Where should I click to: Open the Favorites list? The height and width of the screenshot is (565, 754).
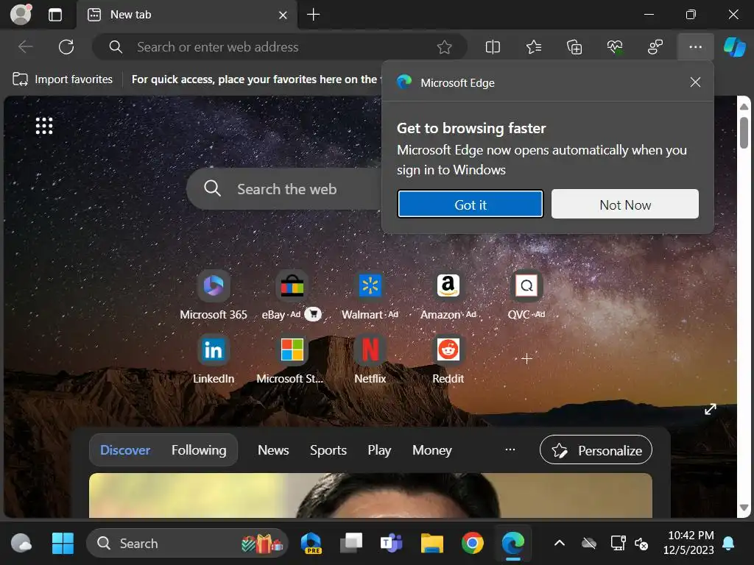534,47
